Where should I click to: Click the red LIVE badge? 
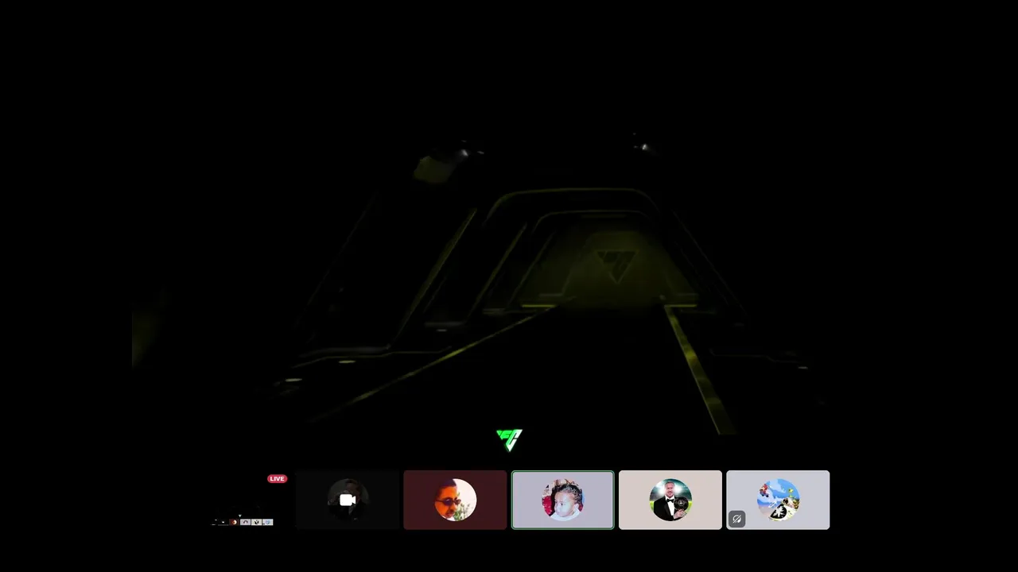coord(277,479)
